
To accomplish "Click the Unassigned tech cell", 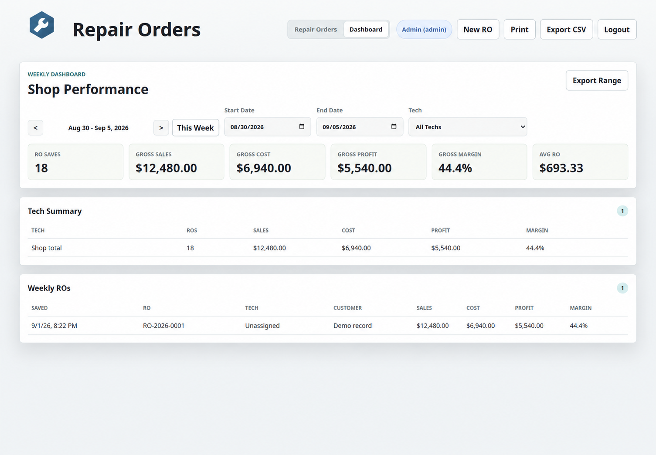I will (262, 326).
